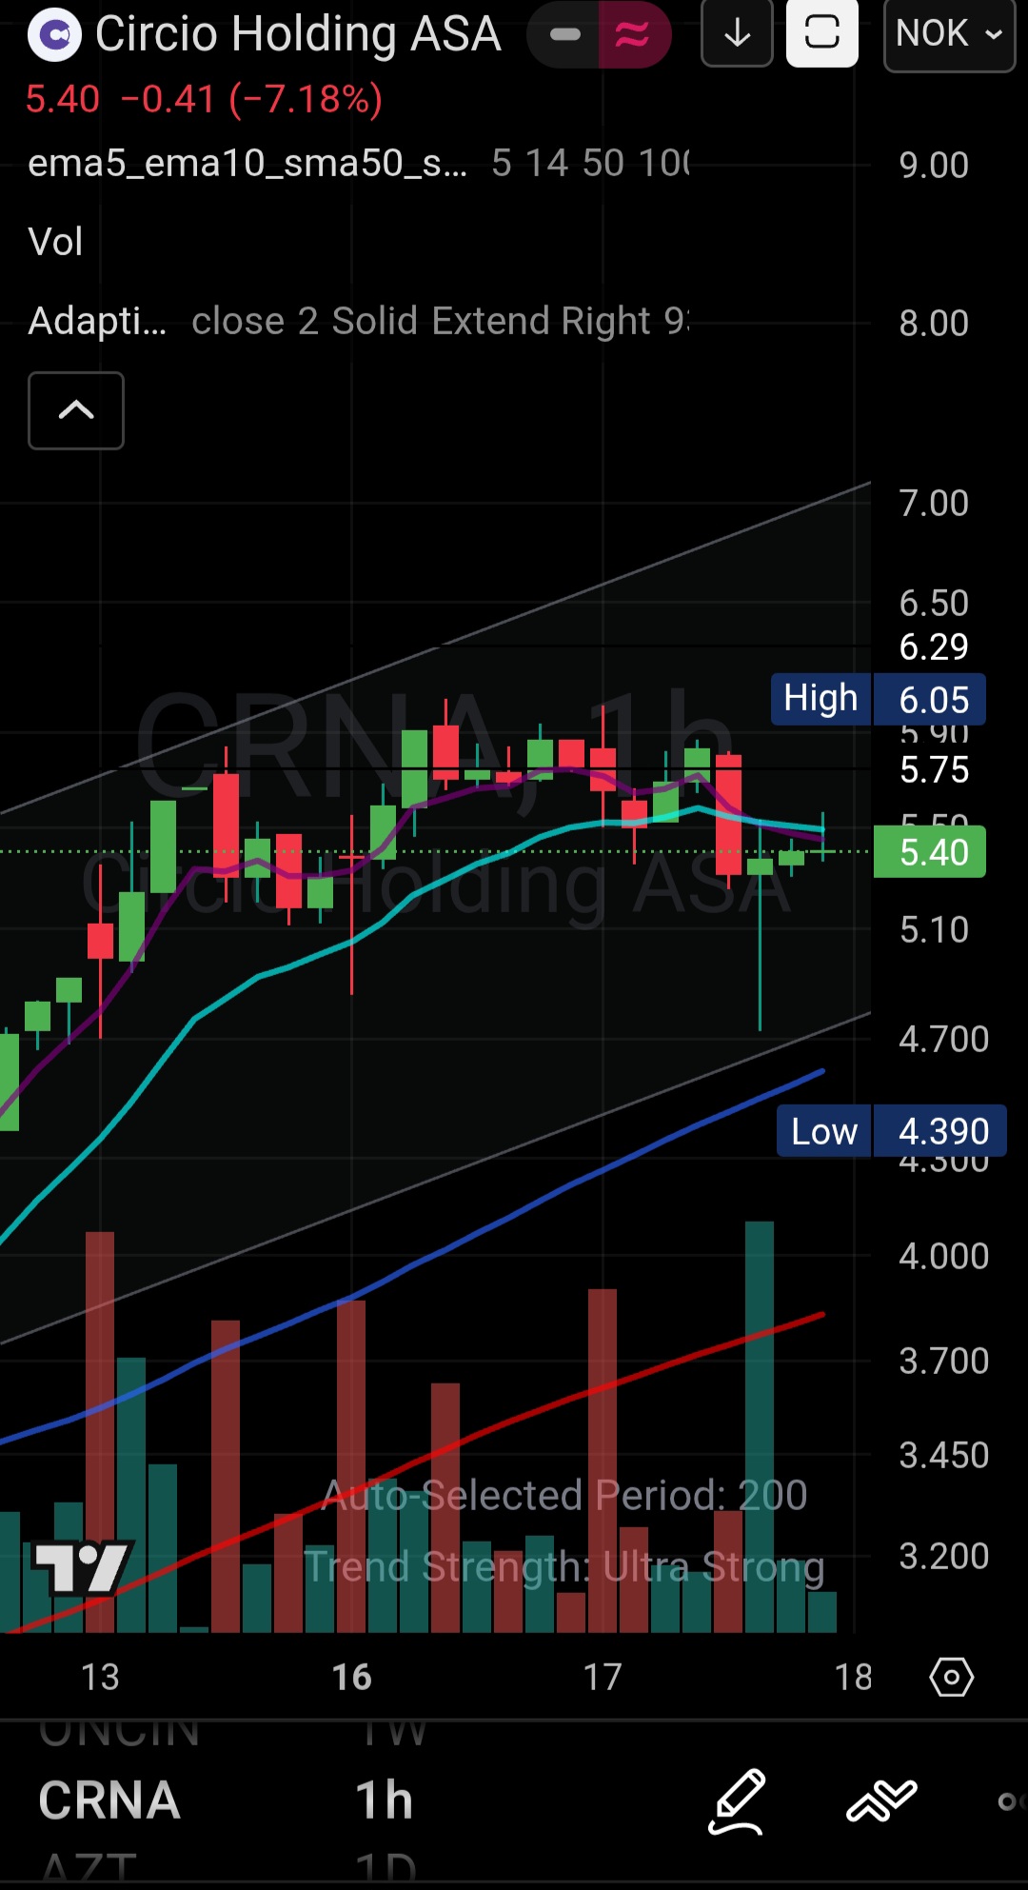Open the indicators wavy-lines icon

[881, 1800]
